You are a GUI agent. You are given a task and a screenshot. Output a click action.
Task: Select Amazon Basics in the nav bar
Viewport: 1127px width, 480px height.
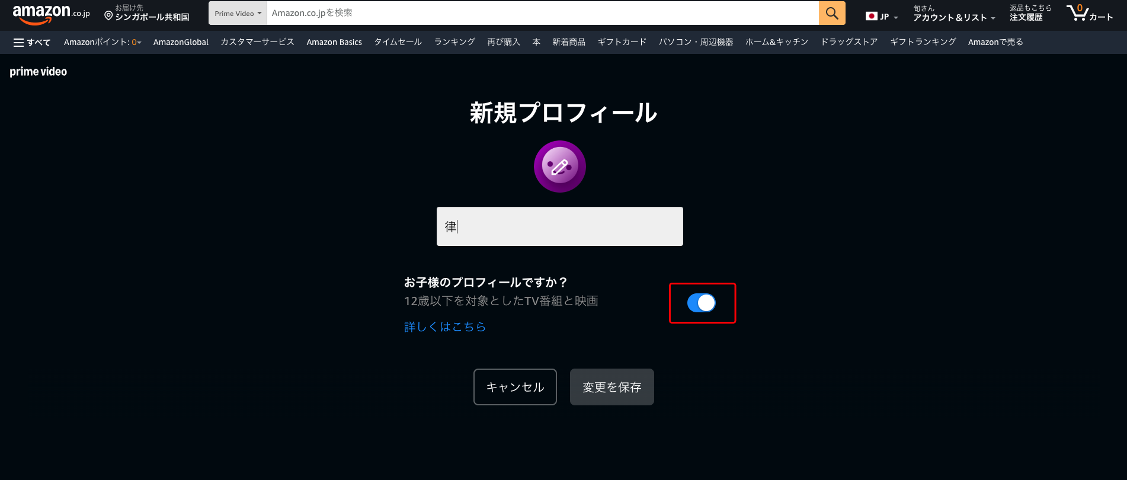(x=334, y=42)
